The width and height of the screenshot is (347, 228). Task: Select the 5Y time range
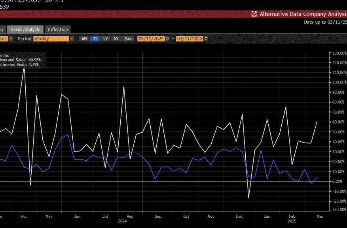(116, 39)
